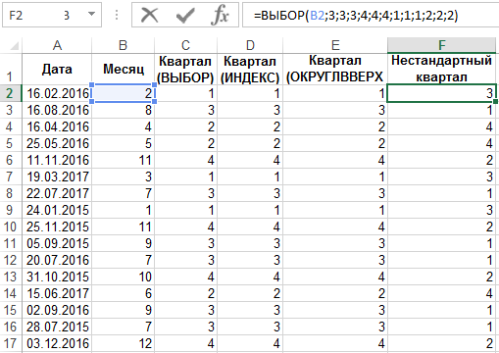Select cell with date 05.09.2015
This screenshot has width=499, height=353.
[57, 243]
